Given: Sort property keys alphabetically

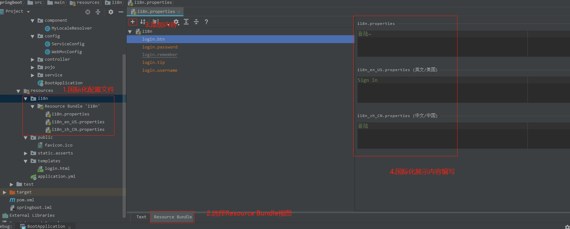Looking at the screenshot, I should point(143,22).
